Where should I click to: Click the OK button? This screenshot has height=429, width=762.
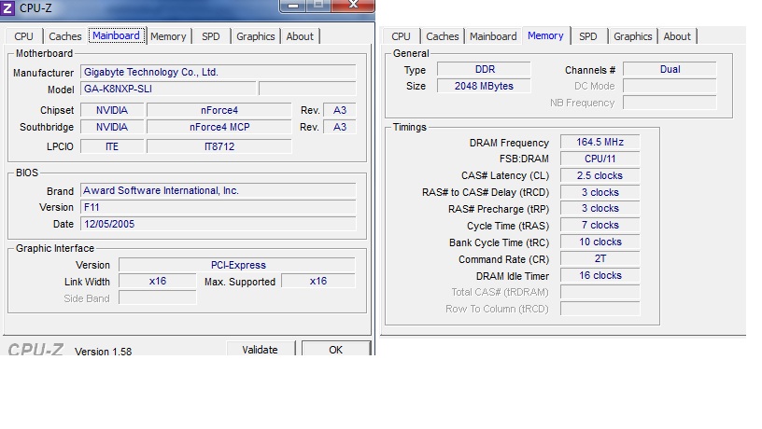click(x=336, y=349)
